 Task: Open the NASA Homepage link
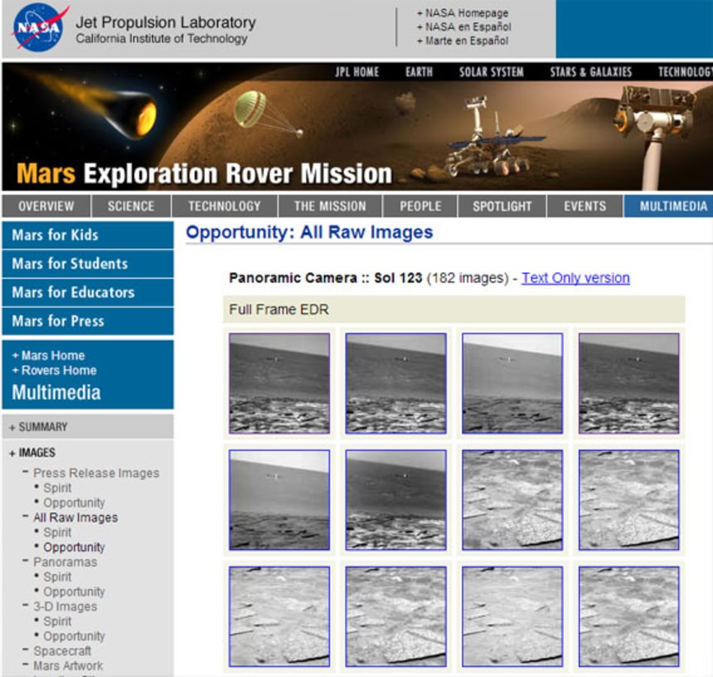point(467,13)
